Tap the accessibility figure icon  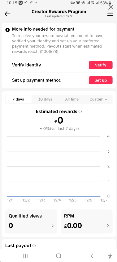point(110,256)
